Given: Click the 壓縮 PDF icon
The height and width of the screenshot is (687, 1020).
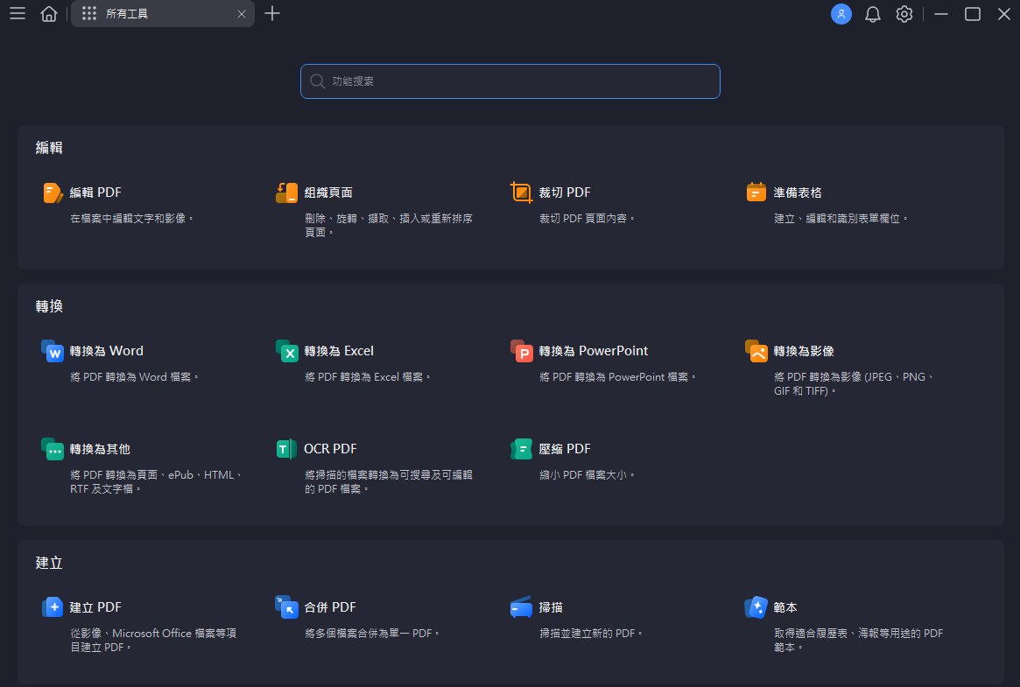Looking at the screenshot, I should [x=521, y=449].
